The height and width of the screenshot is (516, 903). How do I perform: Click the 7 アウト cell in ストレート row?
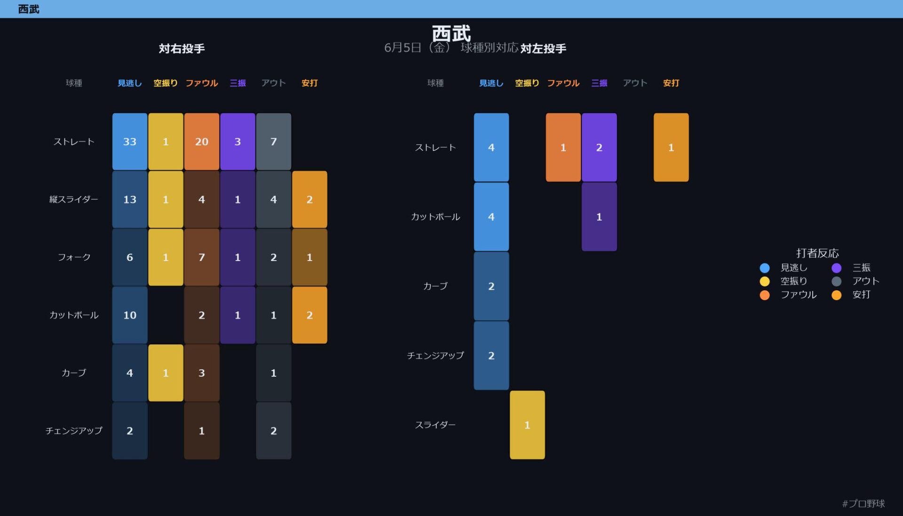point(274,142)
